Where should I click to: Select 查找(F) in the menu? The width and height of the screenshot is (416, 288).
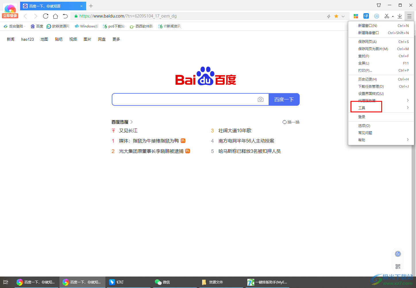pos(381,56)
